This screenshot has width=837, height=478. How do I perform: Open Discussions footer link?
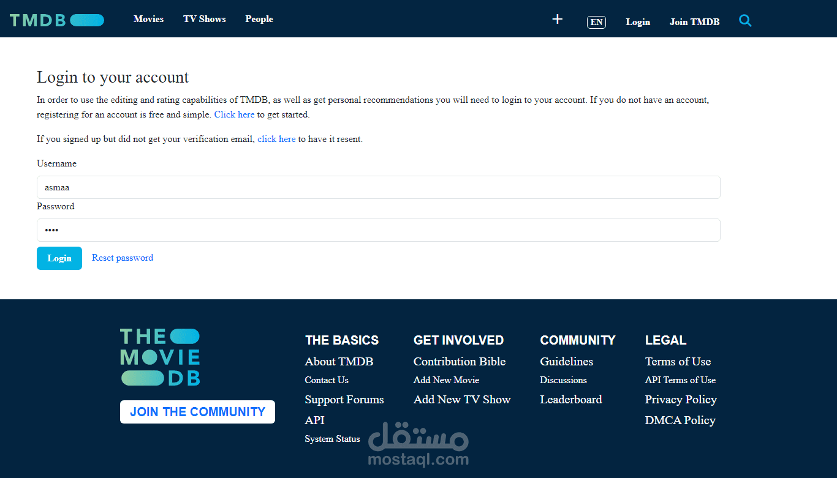pyautogui.click(x=563, y=380)
